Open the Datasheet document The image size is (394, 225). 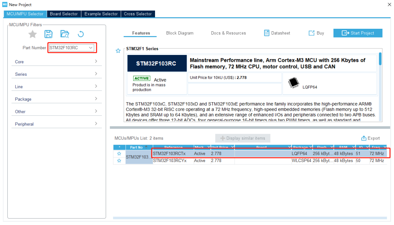(x=277, y=33)
